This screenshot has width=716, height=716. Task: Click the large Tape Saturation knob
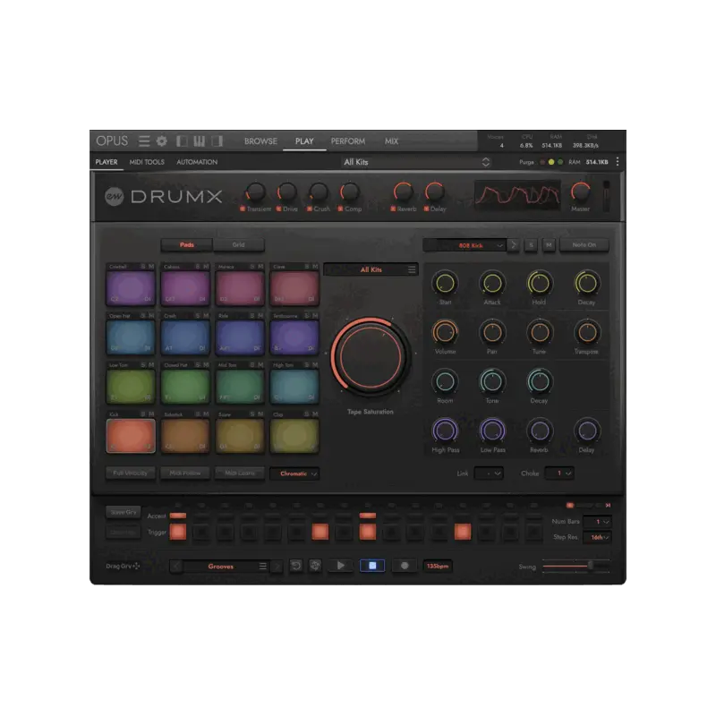371,355
